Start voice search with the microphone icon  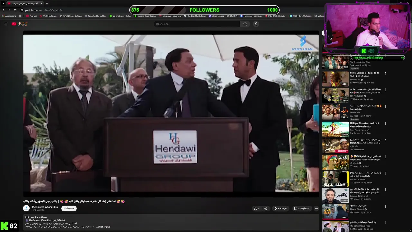256,24
